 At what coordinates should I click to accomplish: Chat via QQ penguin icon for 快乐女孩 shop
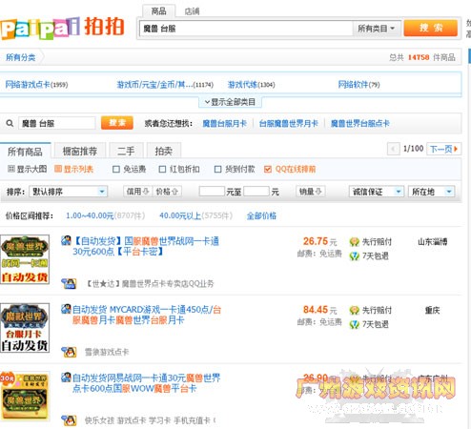(x=69, y=420)
